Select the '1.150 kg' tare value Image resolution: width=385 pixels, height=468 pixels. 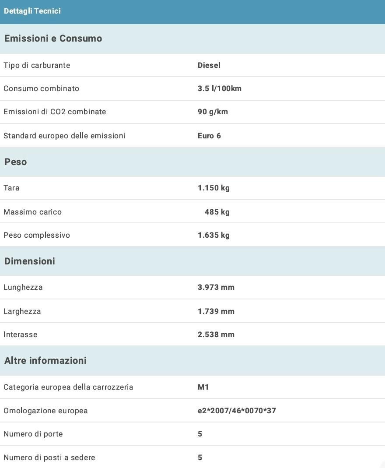[x=213, y=188]
